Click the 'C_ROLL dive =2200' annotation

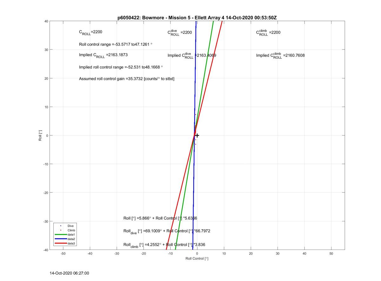click(x=180, y=32)
